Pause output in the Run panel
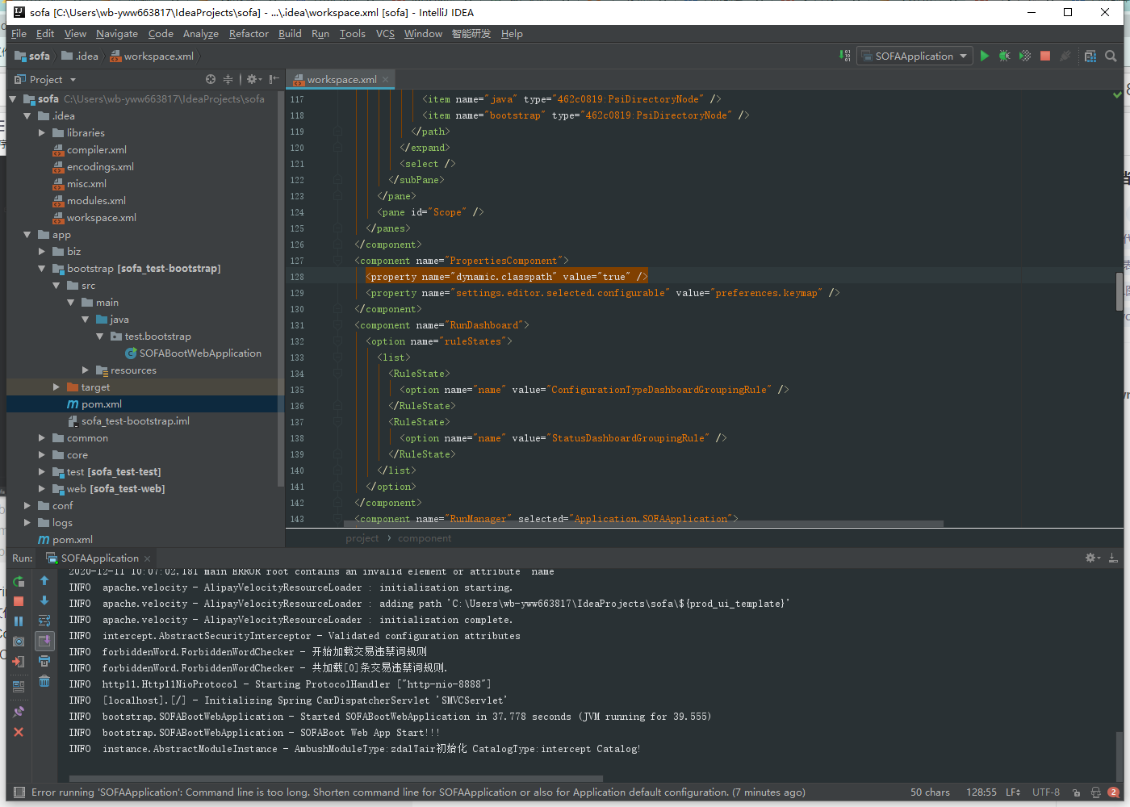 pyautogui.click(x=19, y=621)
